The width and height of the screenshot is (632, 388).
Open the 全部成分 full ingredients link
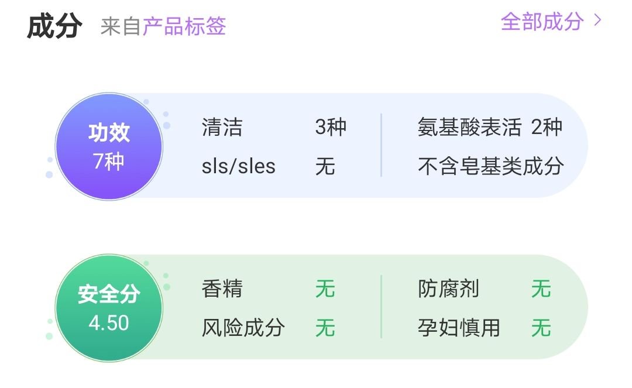coord(542,22)
